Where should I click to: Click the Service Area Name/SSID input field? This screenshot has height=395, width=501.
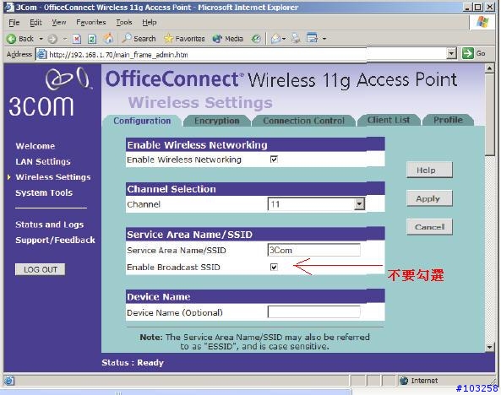point(313,250)
